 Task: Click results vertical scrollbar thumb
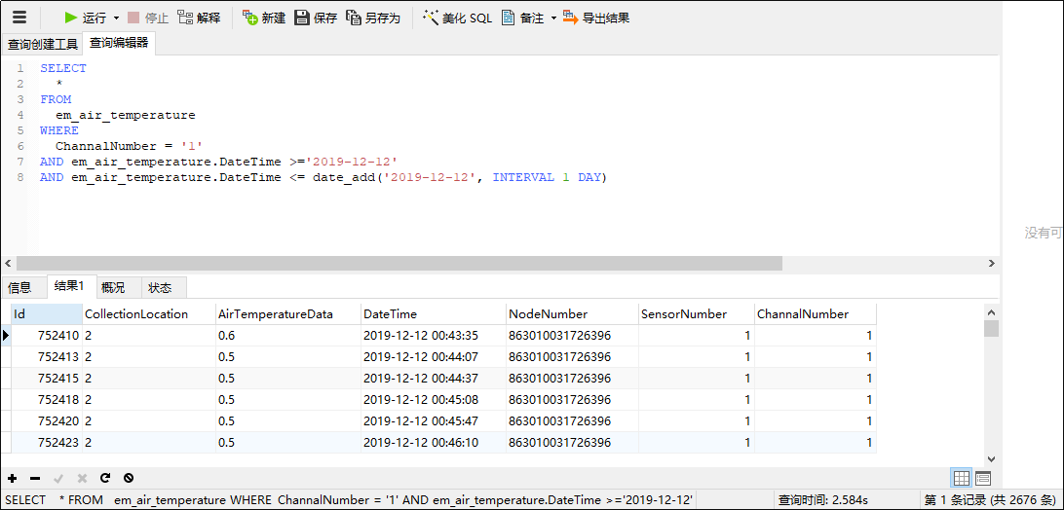pos(991,329)
